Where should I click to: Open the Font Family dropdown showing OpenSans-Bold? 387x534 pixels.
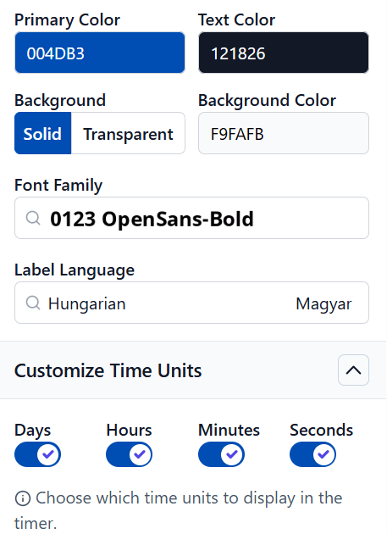pyautogui.click(x=191, y=218)
